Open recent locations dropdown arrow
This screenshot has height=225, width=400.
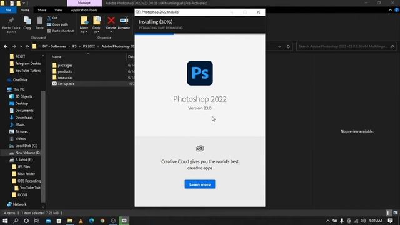click(21, 47)
